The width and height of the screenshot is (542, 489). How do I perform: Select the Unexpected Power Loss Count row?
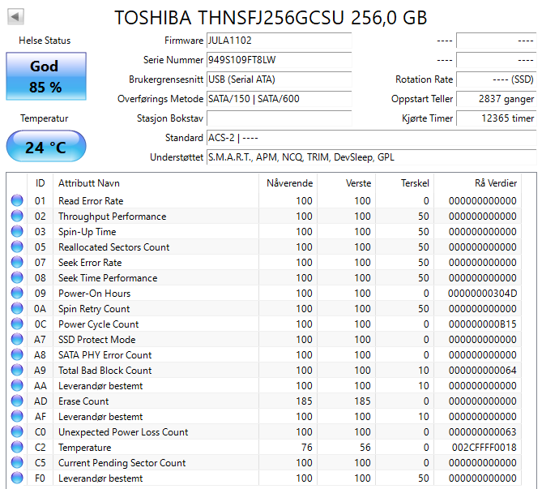coord(123,432)
